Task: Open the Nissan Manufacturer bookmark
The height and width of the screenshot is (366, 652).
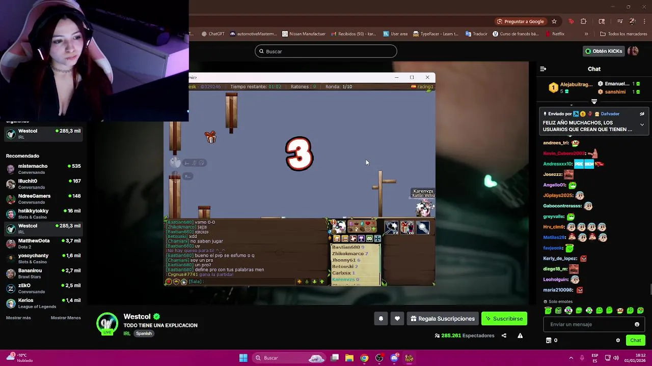Action: [304, 34]
